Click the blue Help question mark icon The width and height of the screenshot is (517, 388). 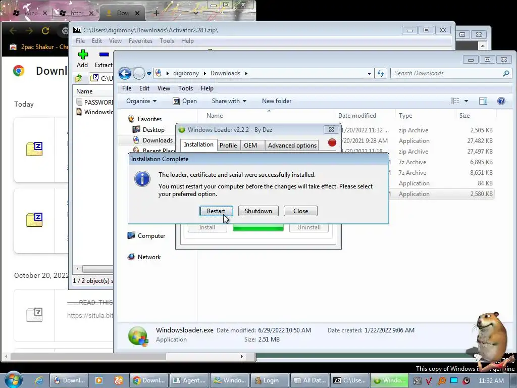501,101
